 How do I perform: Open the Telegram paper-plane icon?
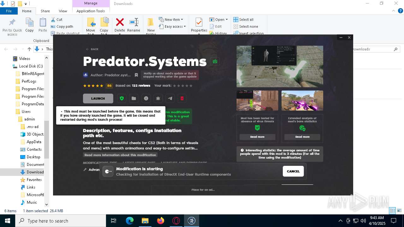coord(170,98)
